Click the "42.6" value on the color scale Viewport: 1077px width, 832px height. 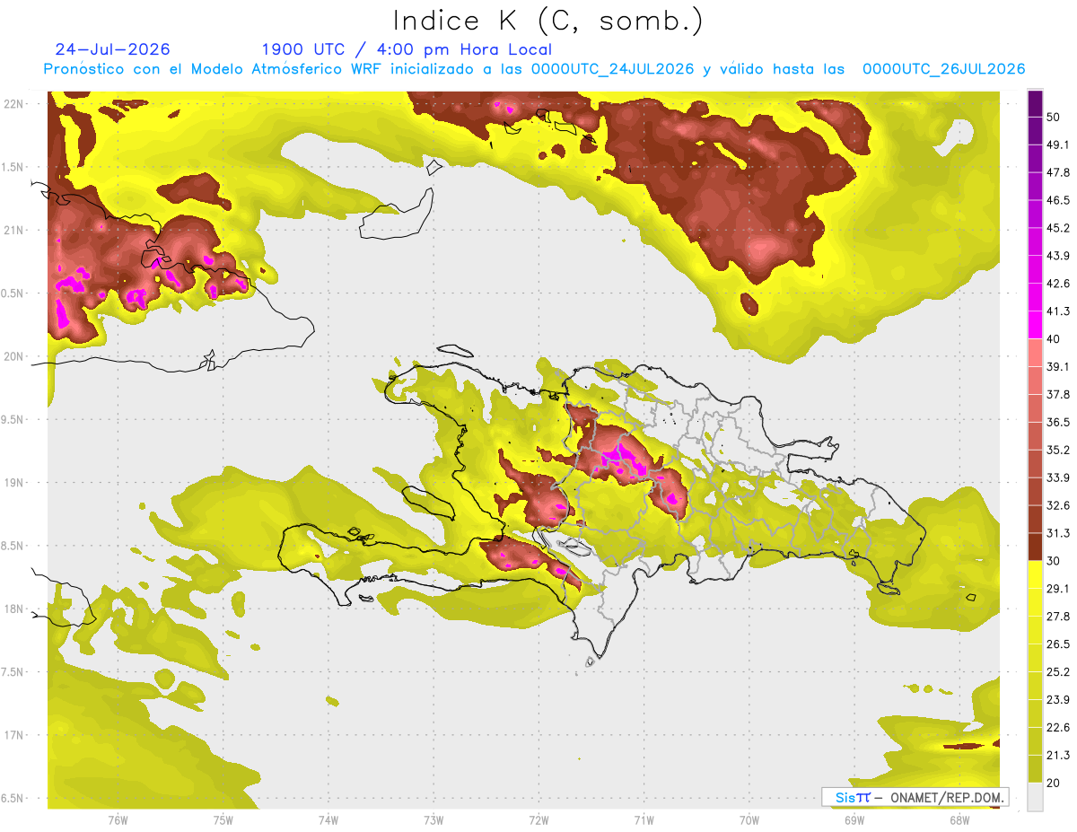[x=1057, y=284]
